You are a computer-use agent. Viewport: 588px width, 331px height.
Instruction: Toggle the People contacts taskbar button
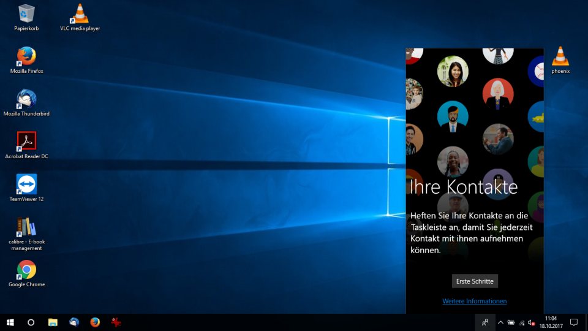click(x=485, y=322)
